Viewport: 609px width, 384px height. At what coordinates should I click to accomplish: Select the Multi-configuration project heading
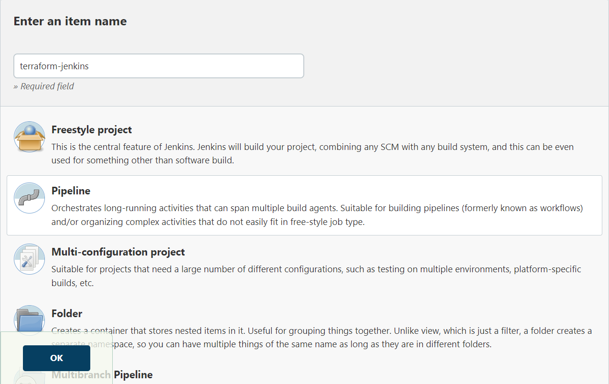tap(118, 252)
